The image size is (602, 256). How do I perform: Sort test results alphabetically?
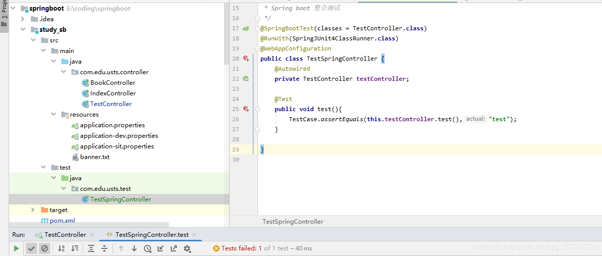click(61, 248)
